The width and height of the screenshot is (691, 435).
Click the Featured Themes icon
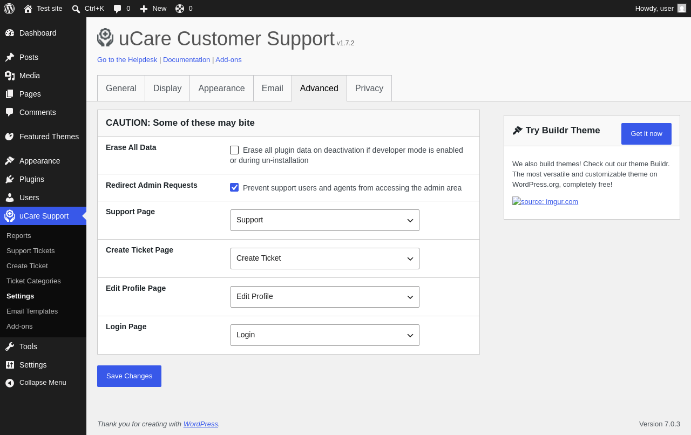10,137
